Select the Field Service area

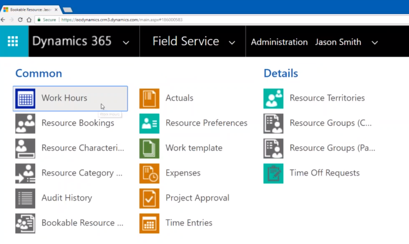point(186,41)
